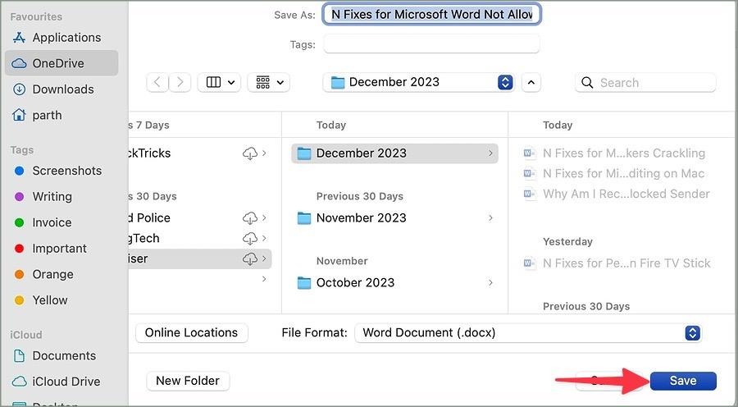Image resolution: width=738 pixels, height=407 pixels.
Task: Click the Search field
Action: coord(646,83)
